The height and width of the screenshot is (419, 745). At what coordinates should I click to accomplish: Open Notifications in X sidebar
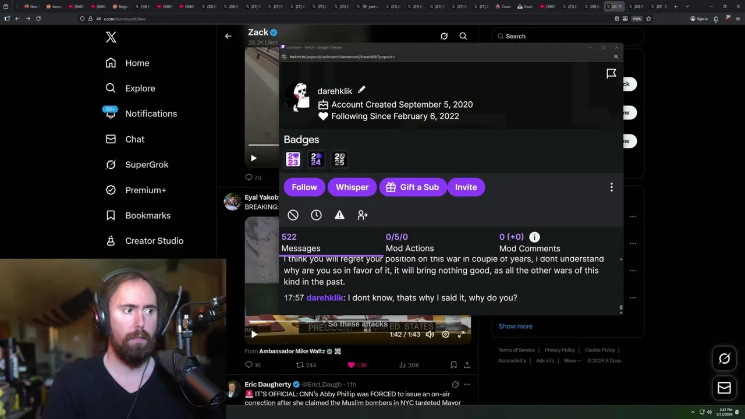[x=140, y=113]
